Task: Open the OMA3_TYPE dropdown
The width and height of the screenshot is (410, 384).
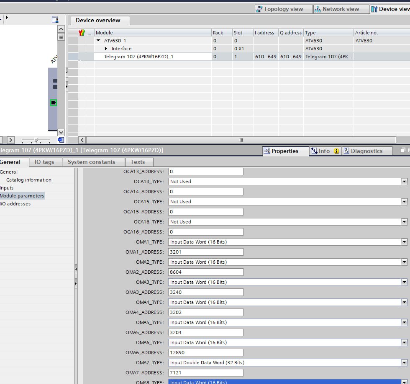Action: (x=404, y=282)
